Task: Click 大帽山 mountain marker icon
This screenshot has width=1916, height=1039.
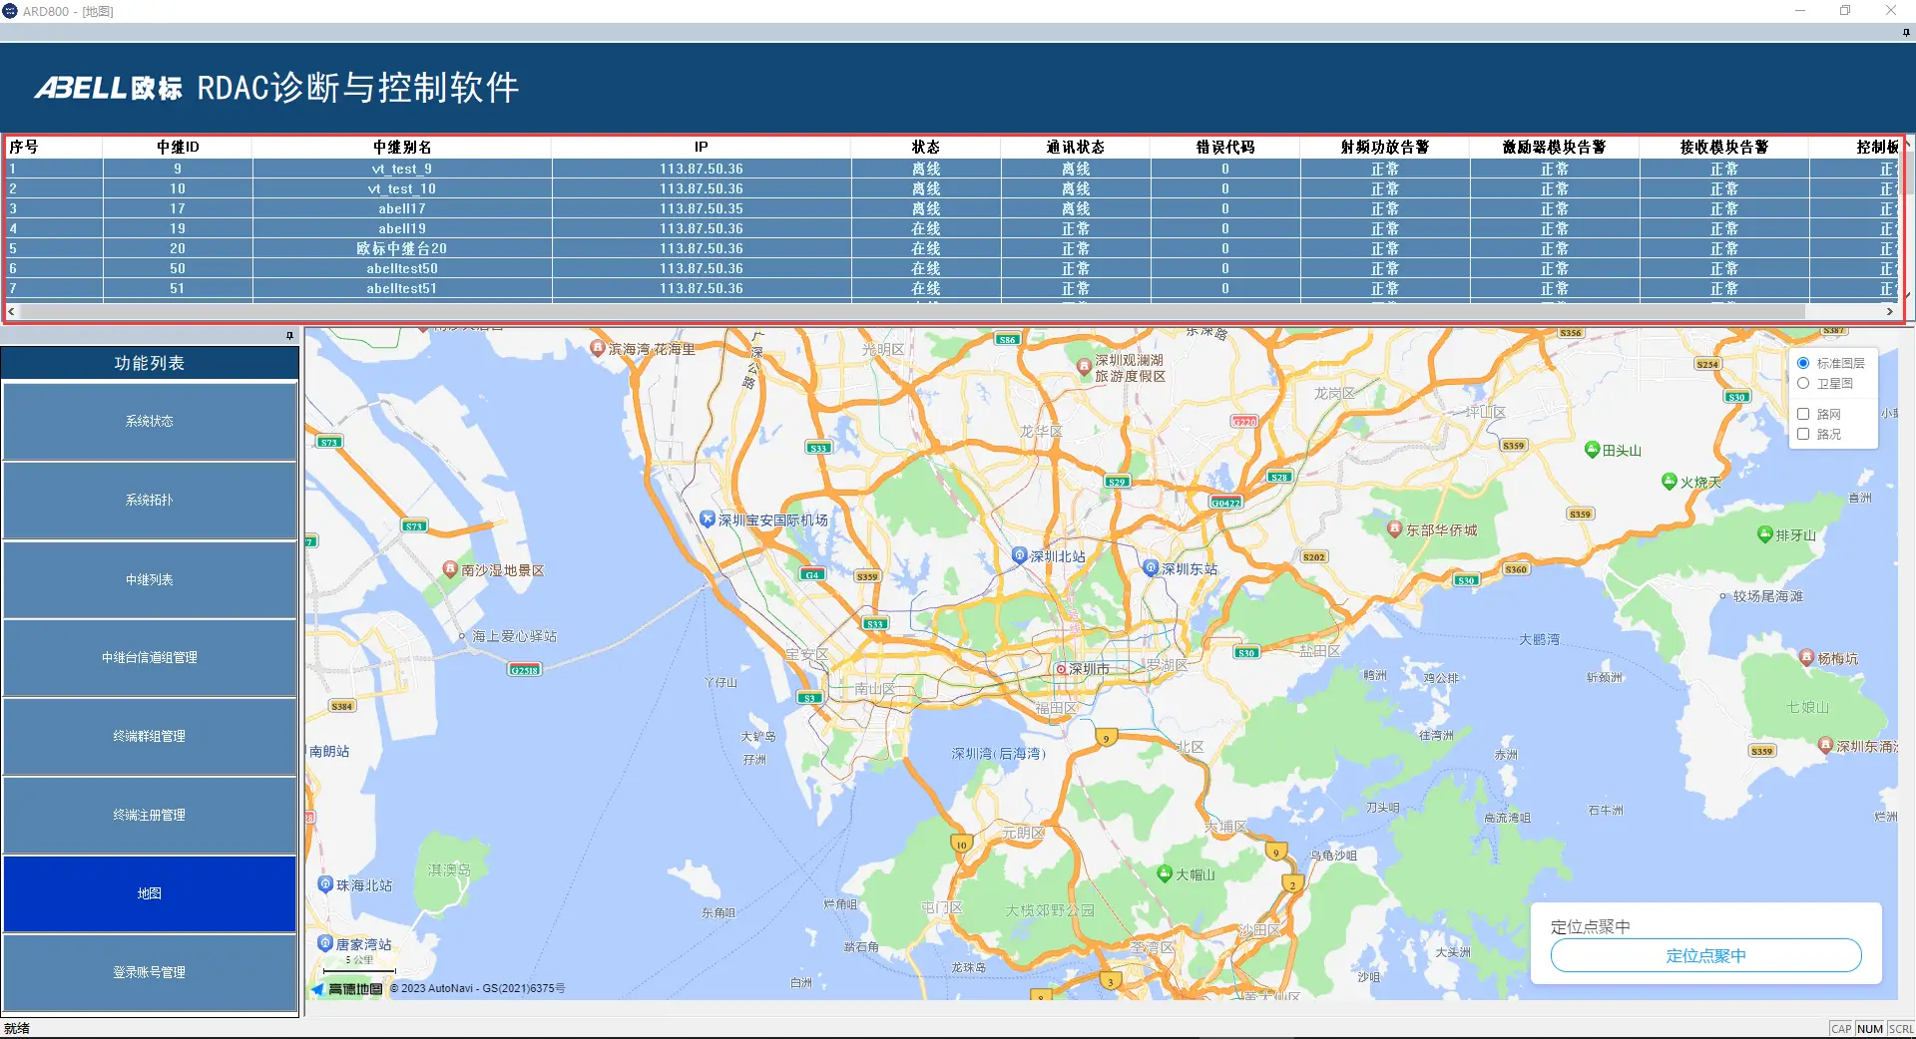Action: pos(1164,873)
